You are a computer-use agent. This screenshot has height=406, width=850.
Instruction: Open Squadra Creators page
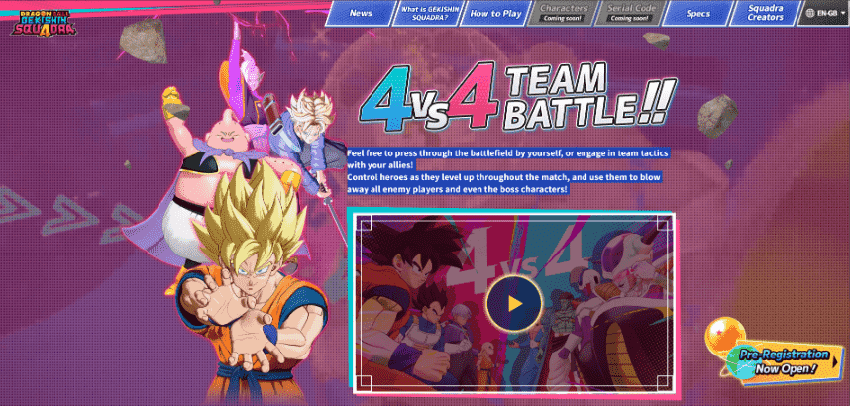(x=765, y=14)
